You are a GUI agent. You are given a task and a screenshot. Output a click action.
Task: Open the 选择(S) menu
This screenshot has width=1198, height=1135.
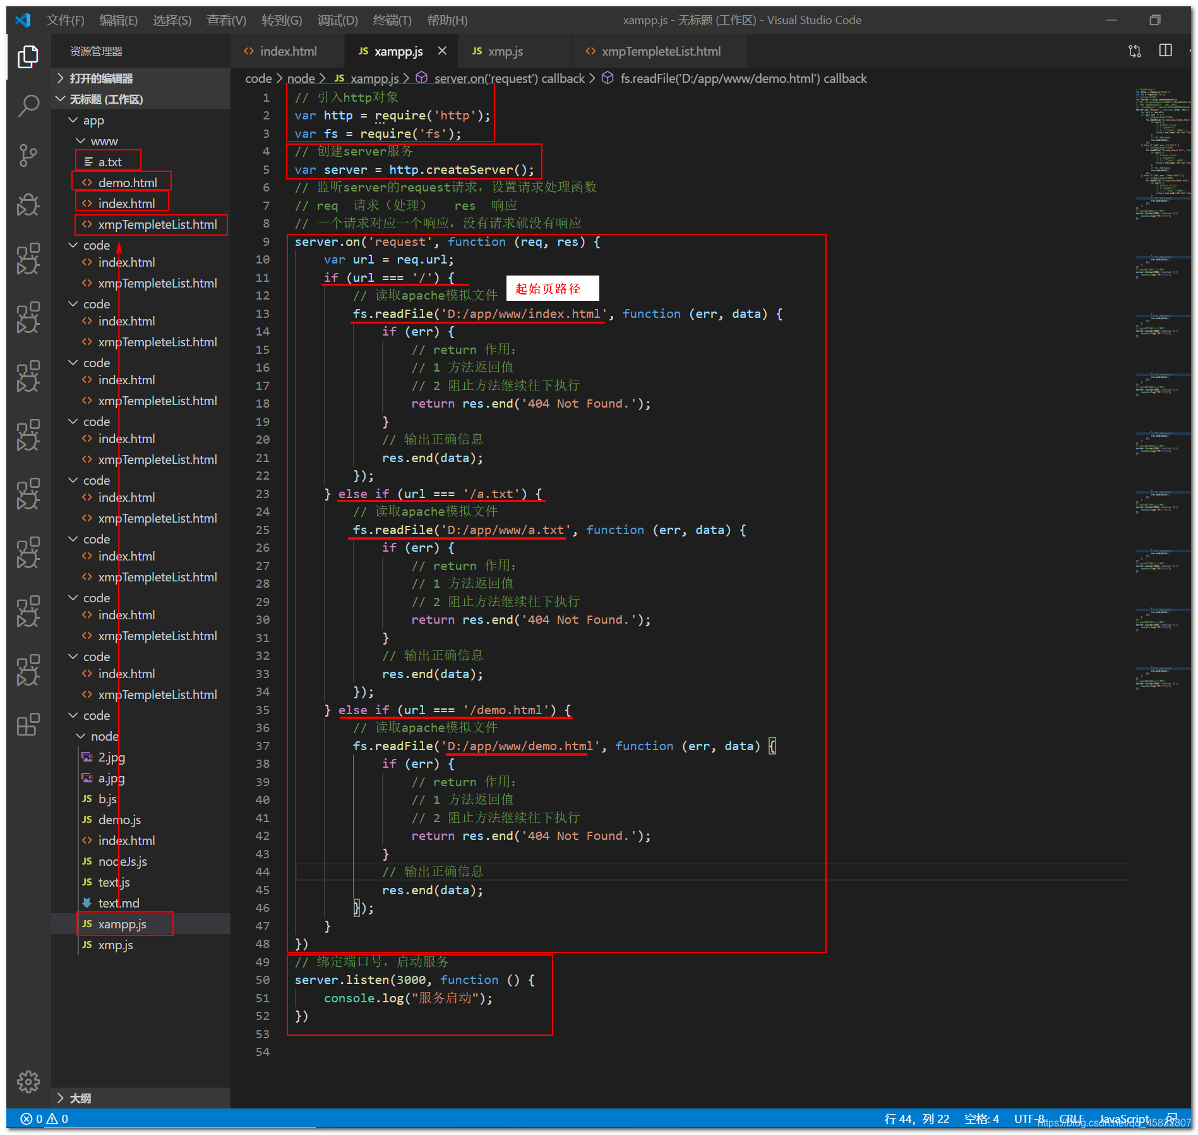coord(172,20)
